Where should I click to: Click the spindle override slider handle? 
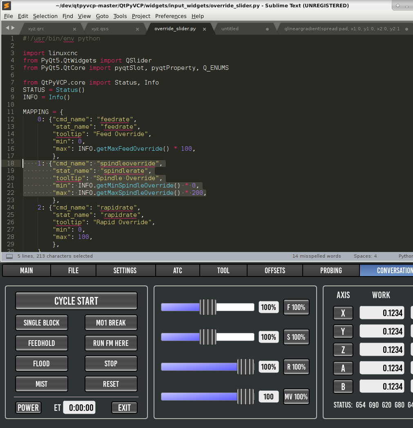coord(208,337)
